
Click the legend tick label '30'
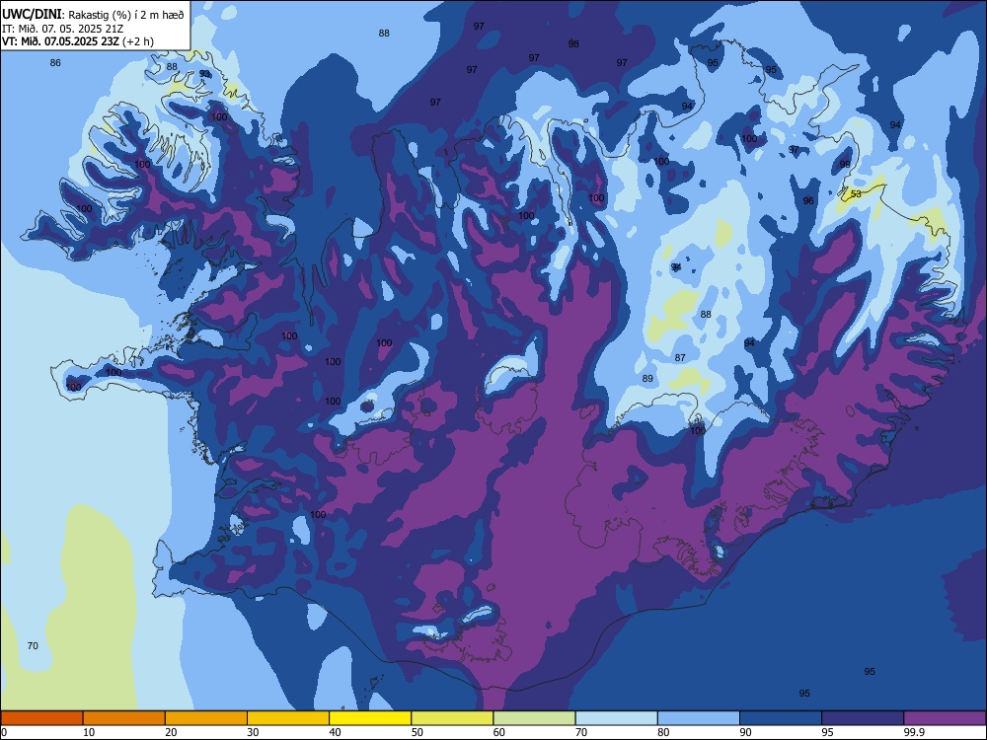tap(253, 732)
